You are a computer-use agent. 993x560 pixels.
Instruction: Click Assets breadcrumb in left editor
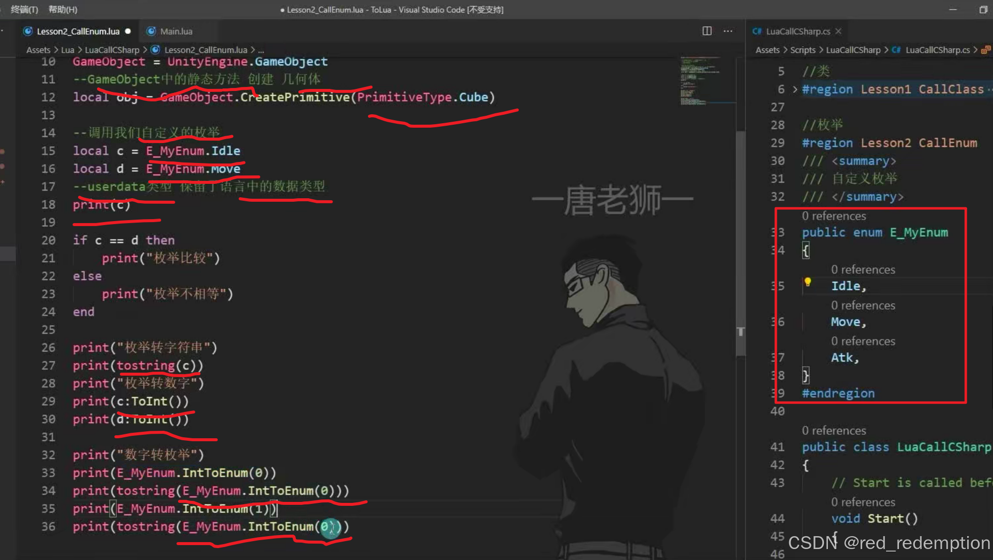[x=38, y=50]
